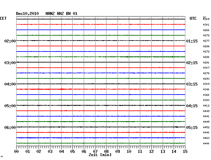The width and height of the screenshot is (211, 160).
Task: Click the 03:15 UTC time label
Action: [192, 84]
